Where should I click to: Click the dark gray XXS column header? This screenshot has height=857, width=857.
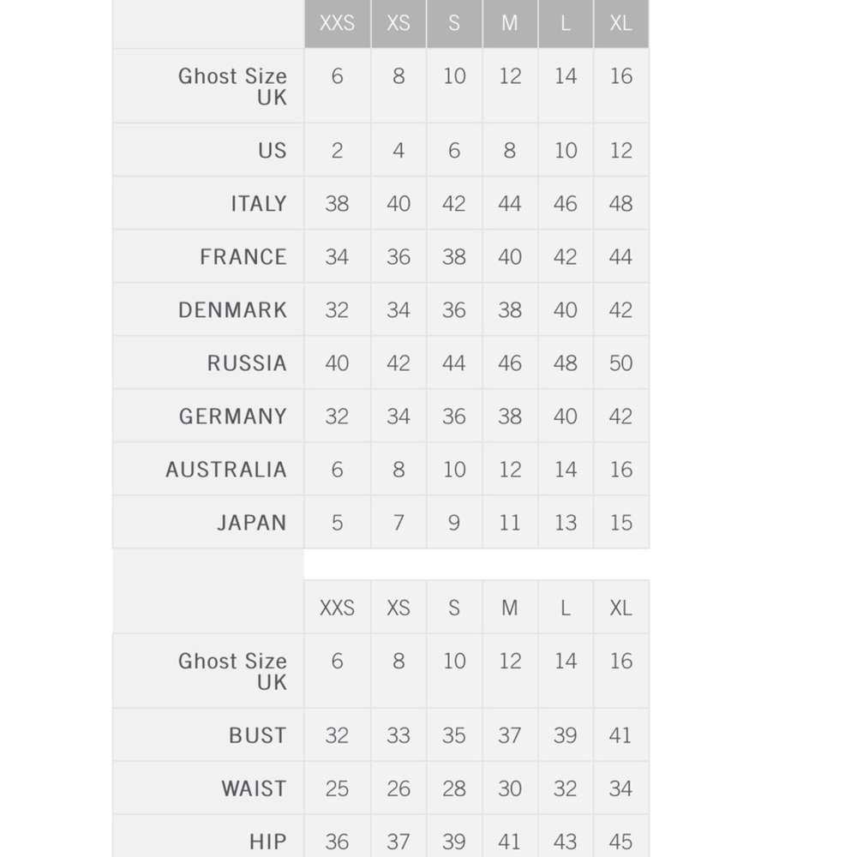[x=337, y=23]
